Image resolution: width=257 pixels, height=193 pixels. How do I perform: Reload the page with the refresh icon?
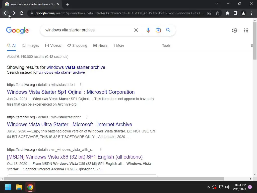[x=22, y=13]
